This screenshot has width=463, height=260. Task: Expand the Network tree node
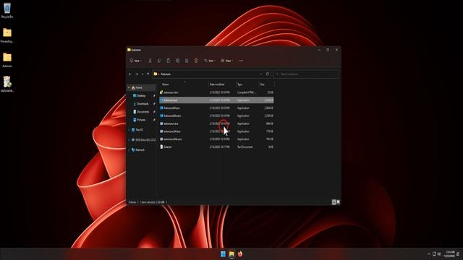point(129,150)
